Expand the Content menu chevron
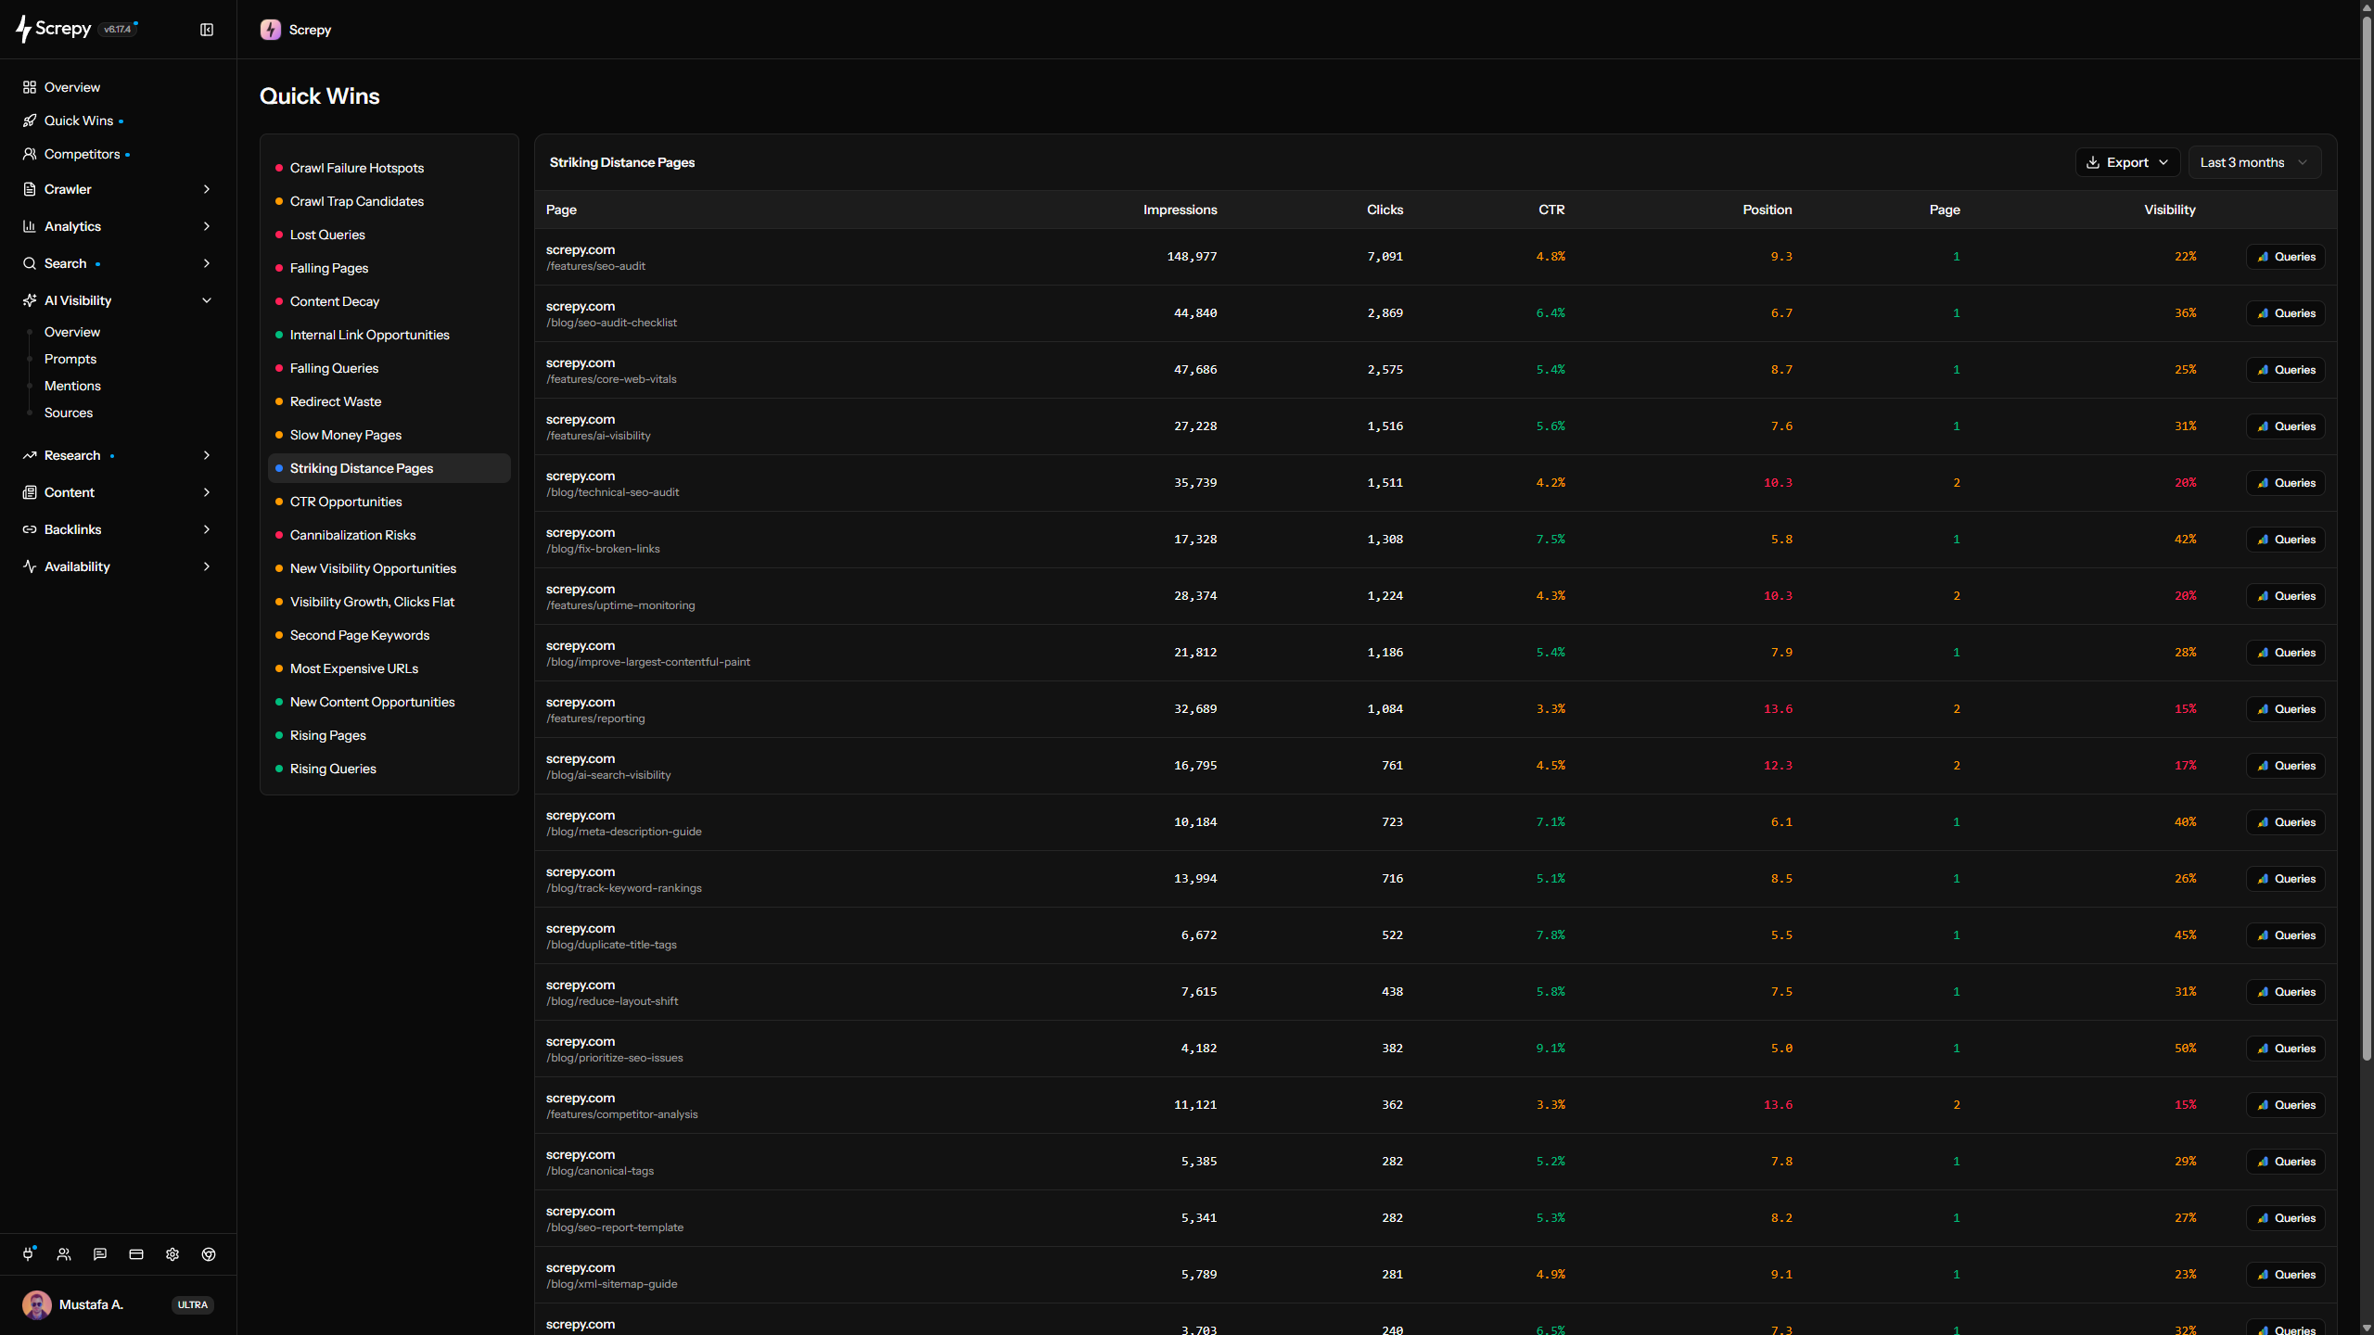The image size is (2374, 1335). click(207, 492)
